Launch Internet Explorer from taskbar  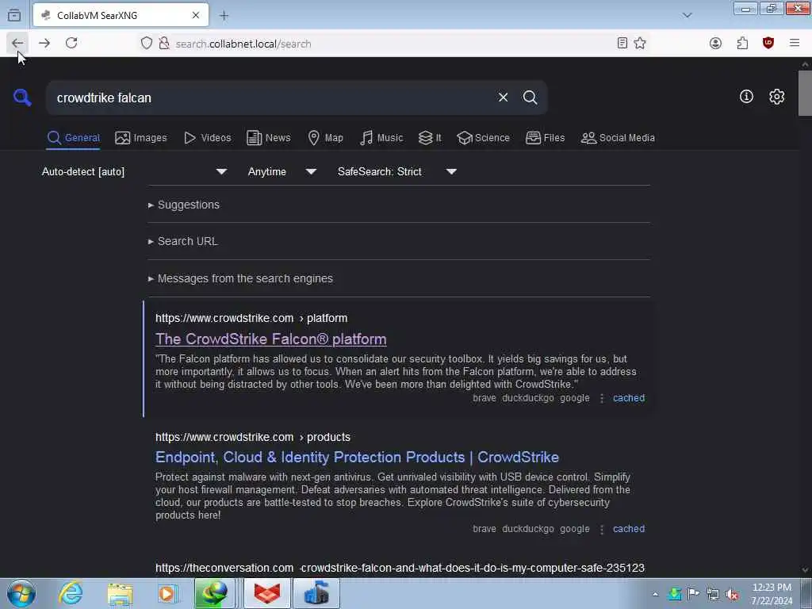(x=71, y=593)
